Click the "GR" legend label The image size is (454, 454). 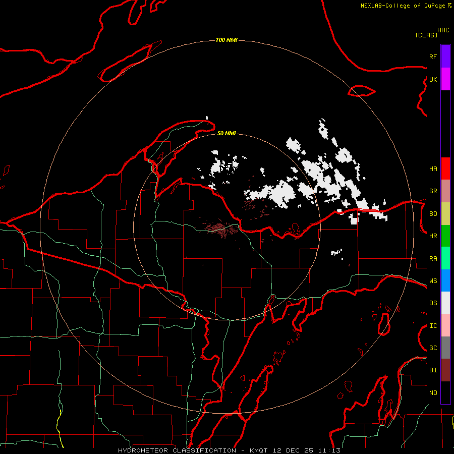[433, 191]
